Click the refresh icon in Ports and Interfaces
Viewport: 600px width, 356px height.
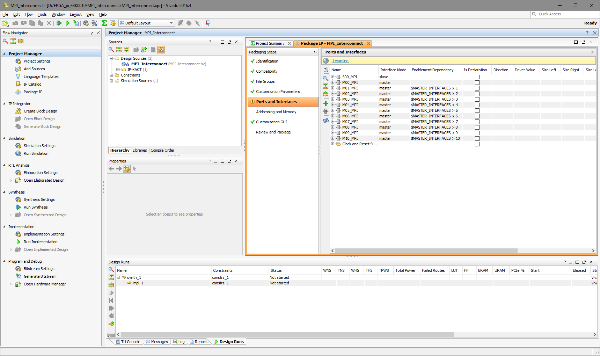pyautogui.click(x=326, y=121)
